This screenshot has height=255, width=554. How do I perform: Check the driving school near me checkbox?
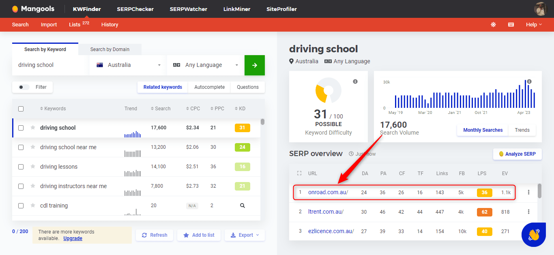point(21,147)
